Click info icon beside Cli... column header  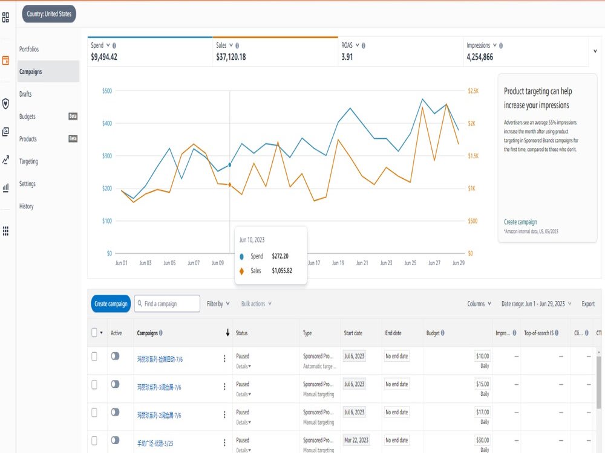click(586, 333)
